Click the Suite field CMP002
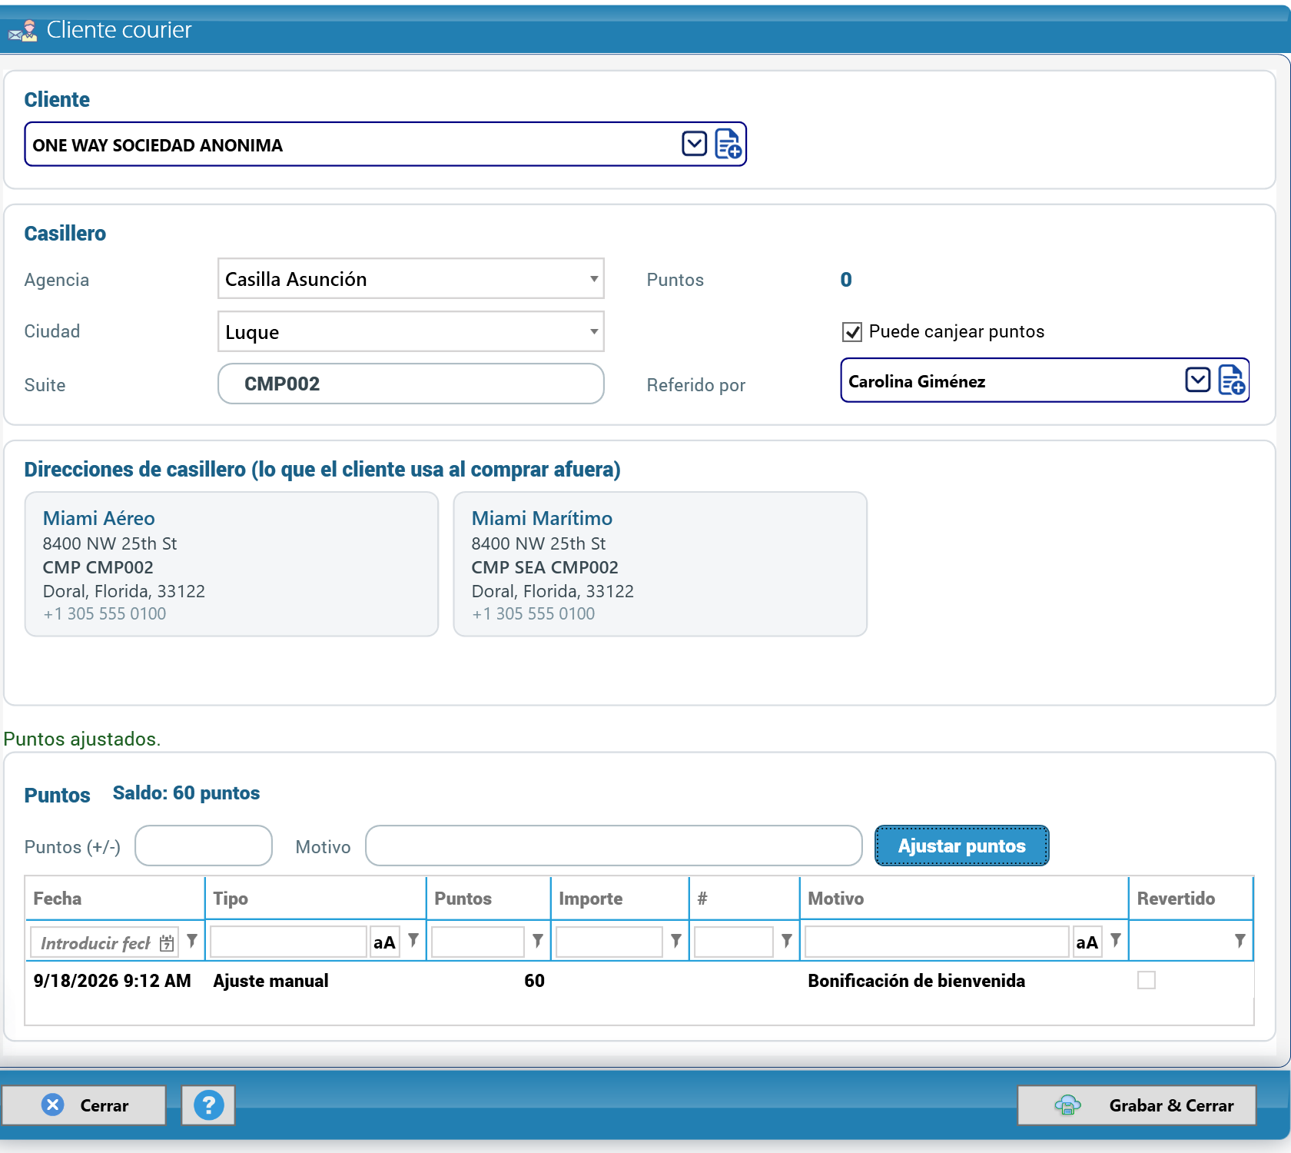 pyautogui.click(x=411, y=384)
